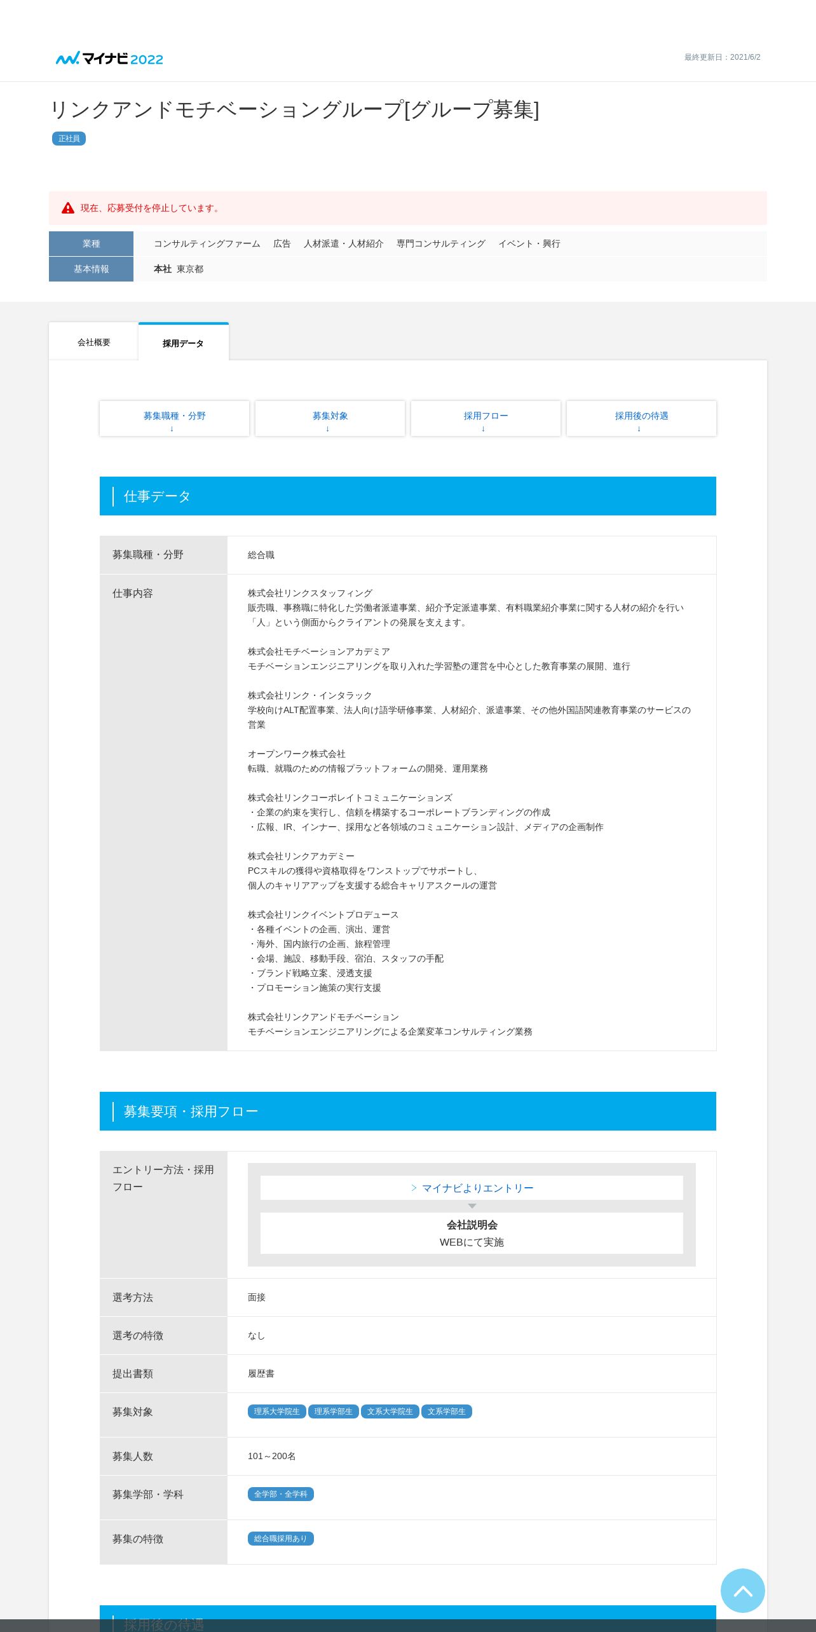Click the 正社員 badge
816x1632 pixels.
(69, 139)
